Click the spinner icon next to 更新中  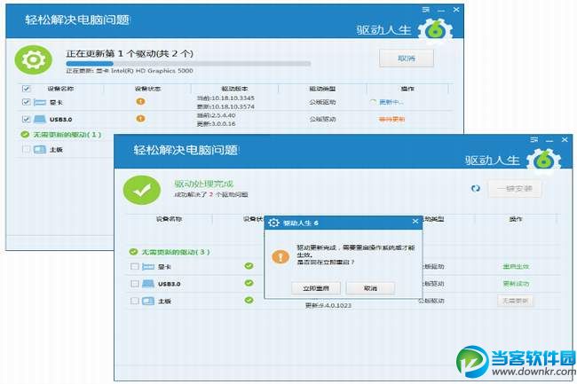click(373, 102)
